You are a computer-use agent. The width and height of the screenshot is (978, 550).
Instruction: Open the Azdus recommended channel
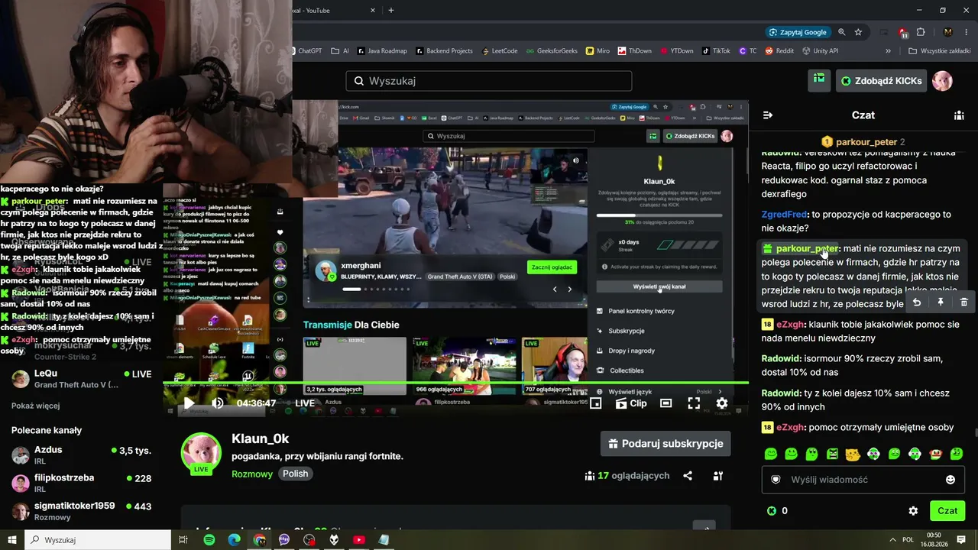81,456
